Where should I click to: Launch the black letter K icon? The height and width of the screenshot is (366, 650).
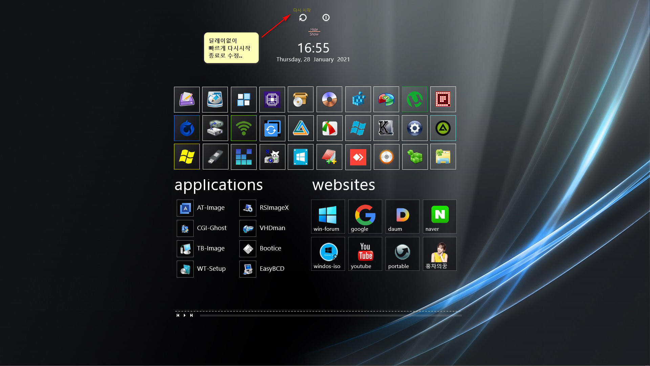pos(386,128)
